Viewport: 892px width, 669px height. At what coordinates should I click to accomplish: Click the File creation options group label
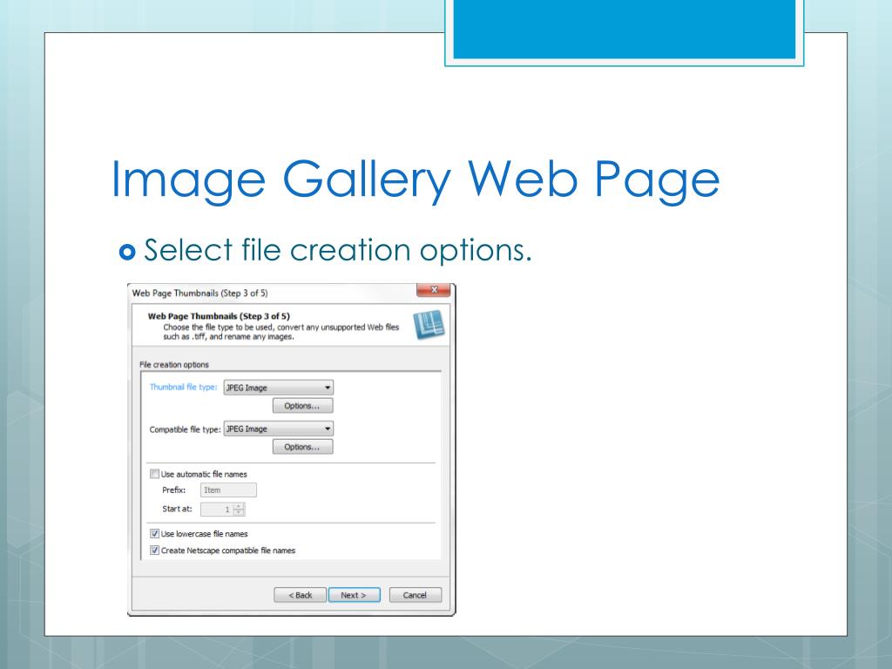(x=174, y=365)
